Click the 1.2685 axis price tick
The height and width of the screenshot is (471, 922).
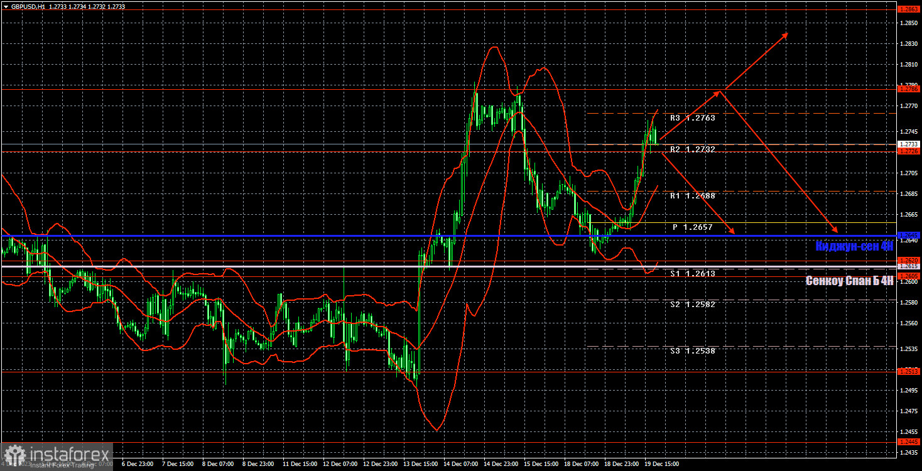coord(909,193)
